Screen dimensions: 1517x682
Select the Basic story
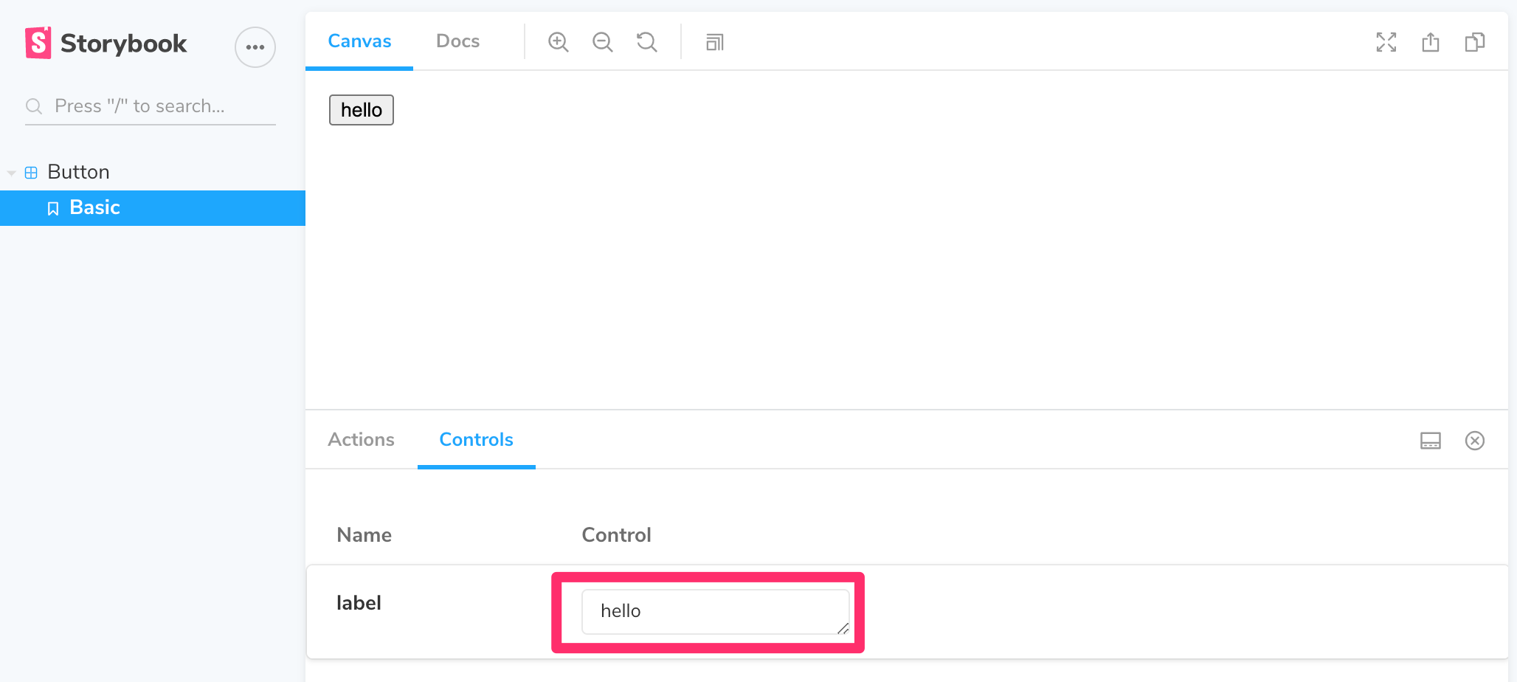tap(94, 208)
